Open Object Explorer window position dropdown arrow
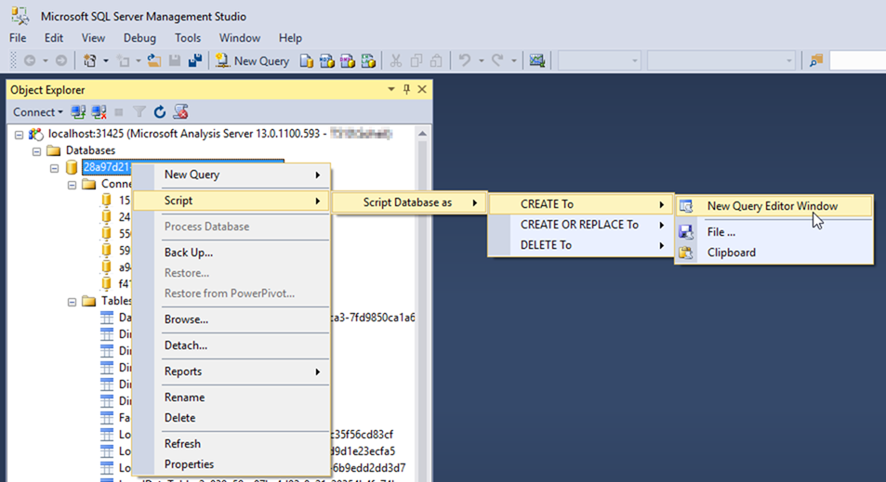The image size is (886, 482). pos(391,89)
